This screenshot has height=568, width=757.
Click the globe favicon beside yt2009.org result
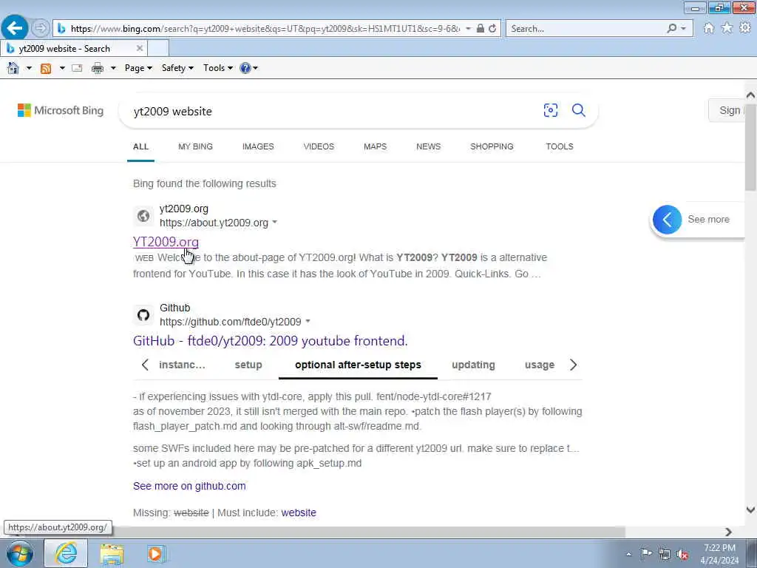(143, 216)
